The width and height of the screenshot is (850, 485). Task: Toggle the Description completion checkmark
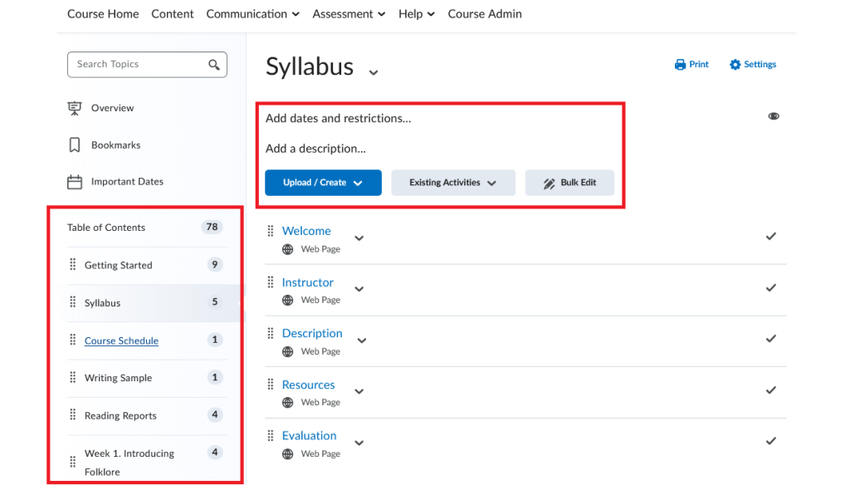(771, 339)
